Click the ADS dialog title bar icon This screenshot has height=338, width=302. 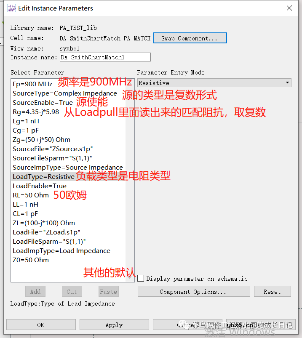[11, 8]
